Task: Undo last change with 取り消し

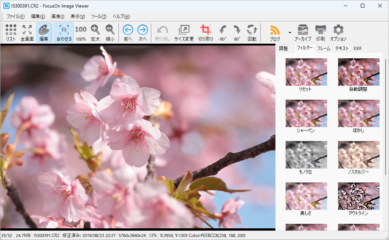Action: click(x=163, y=33)
